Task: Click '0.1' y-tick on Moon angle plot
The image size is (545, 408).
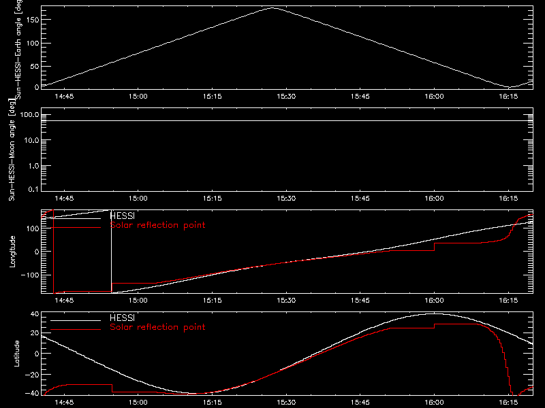Action: (33, 190)
